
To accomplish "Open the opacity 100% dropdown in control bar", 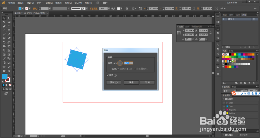I will pyautogui.click(x=109, y=9).
